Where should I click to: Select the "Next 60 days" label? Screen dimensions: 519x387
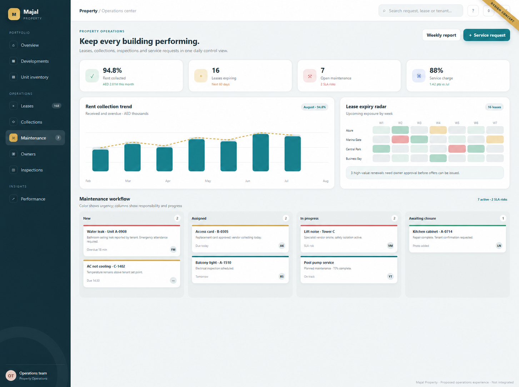tap(220, 84)
